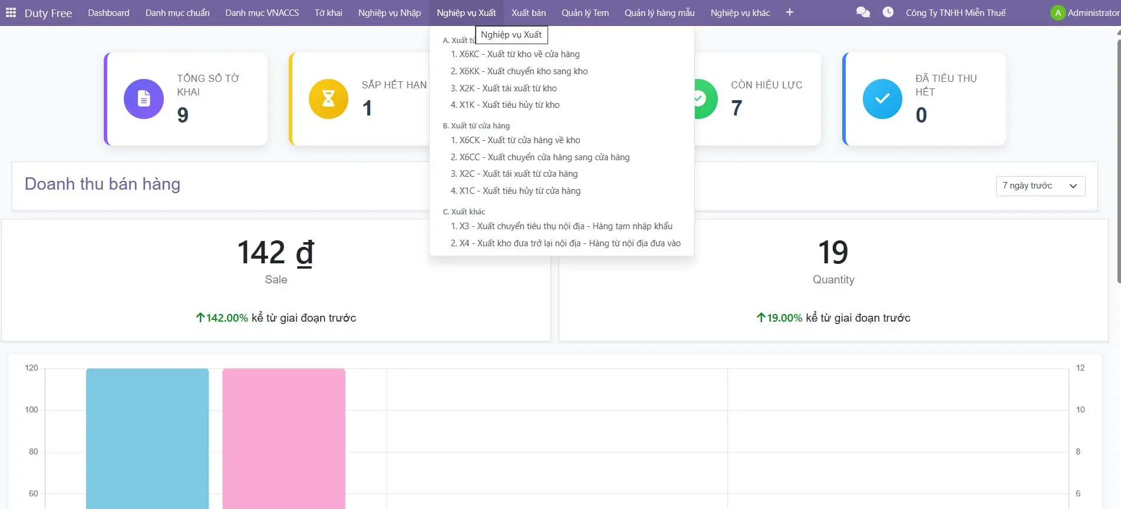Click the Administrator avatar icon
The height and width of the screenshot is (509, 1121).
point(1057,13)
